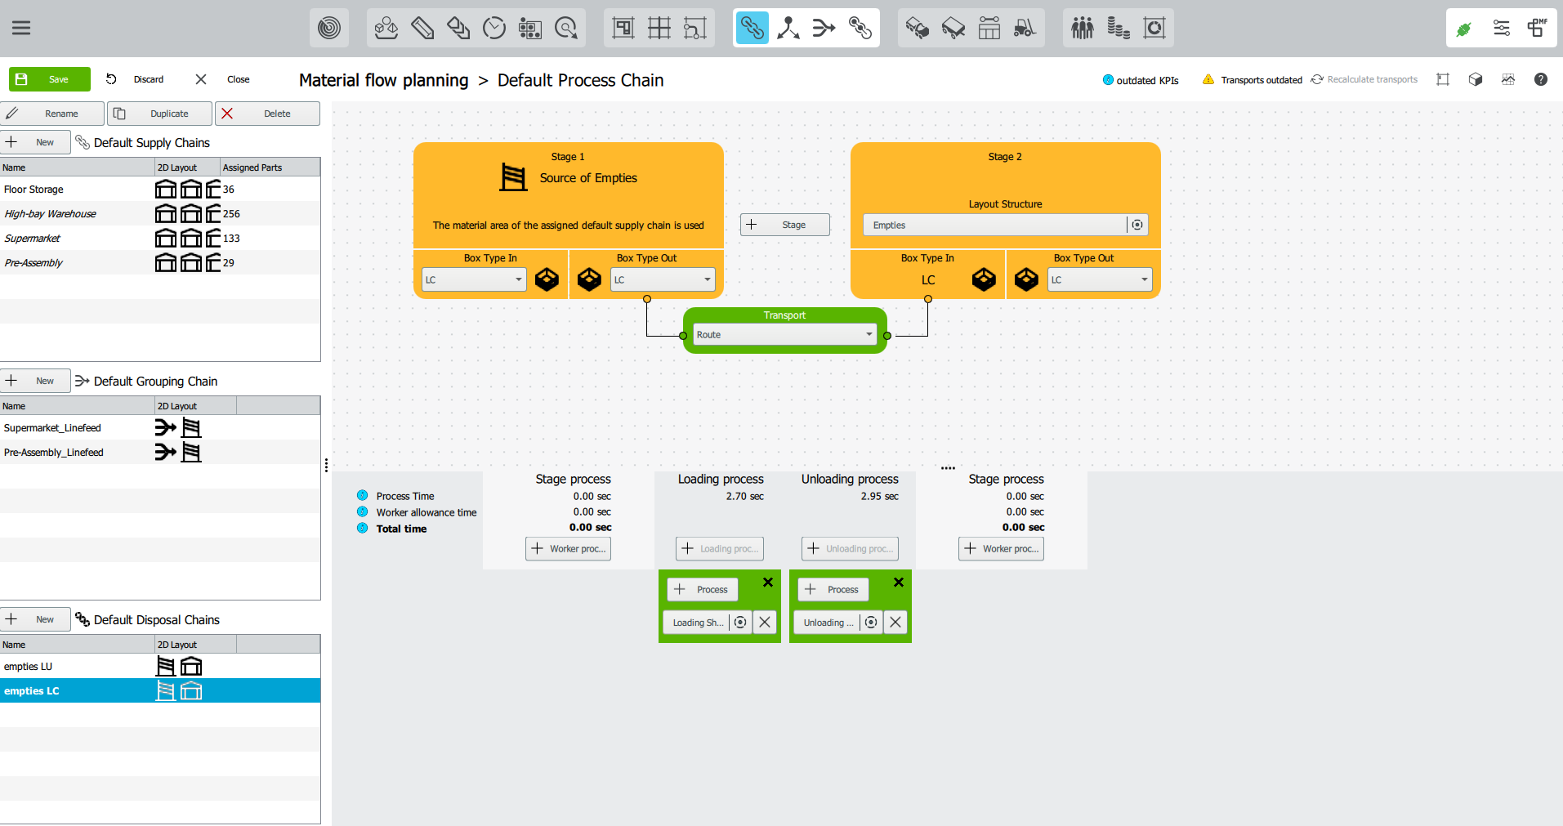Click the clock time icon in toolbar
The image size is (1563, 826).
tap(494, 29)
